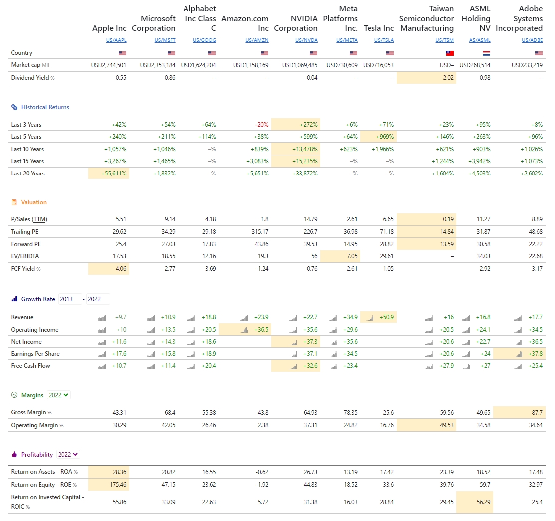Open the US/TSM ticker link
This screenshot has width=555, height=521.
coord(444,40)
